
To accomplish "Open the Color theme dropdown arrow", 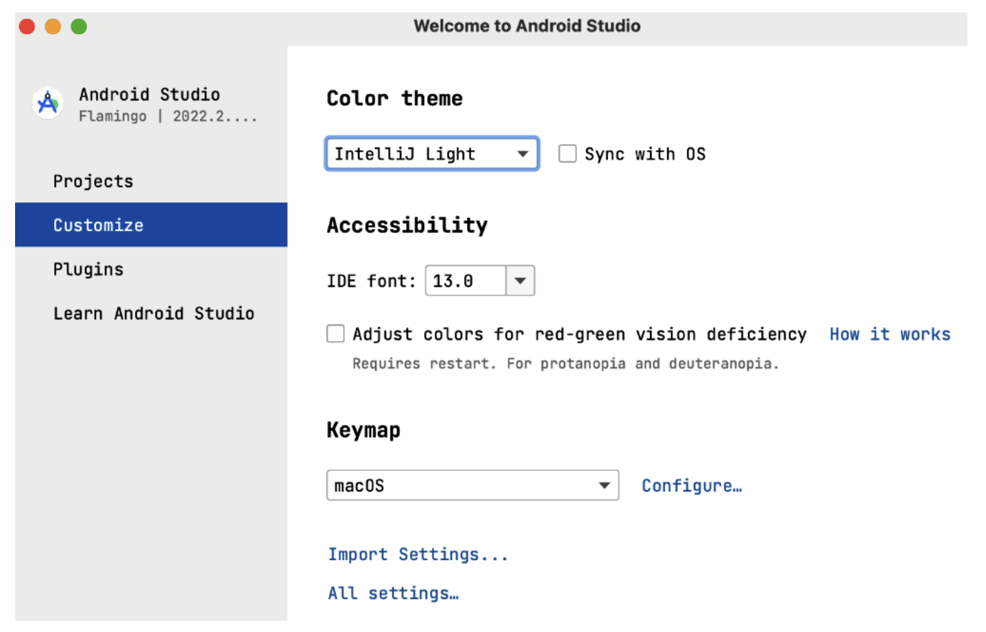I will point(522,154).
